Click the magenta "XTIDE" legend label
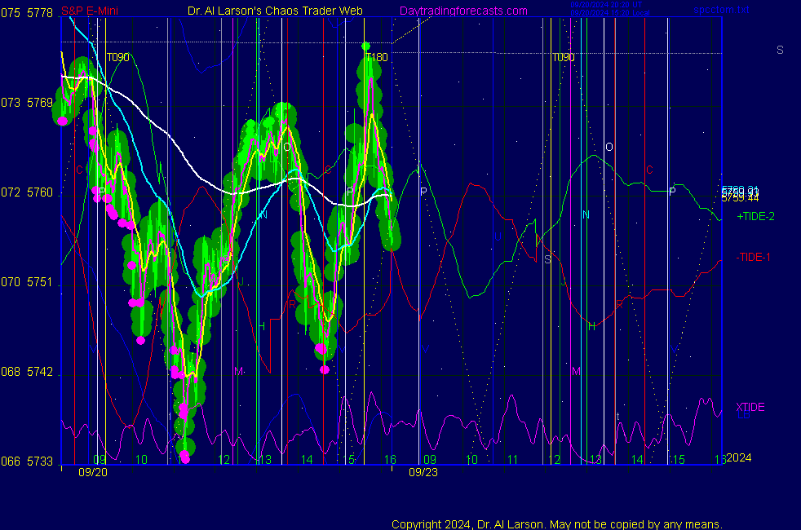This screenshot has width=801, height=530. click(750, 407)
